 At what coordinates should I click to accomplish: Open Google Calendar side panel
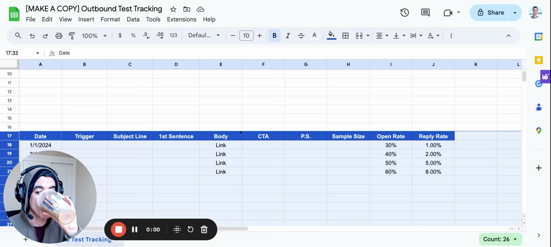pyautogui.click(x=539, y=36)
